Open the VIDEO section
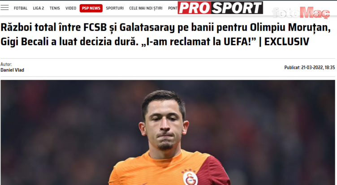This screenshot has height=185, width=337. (x=71, y=8)
